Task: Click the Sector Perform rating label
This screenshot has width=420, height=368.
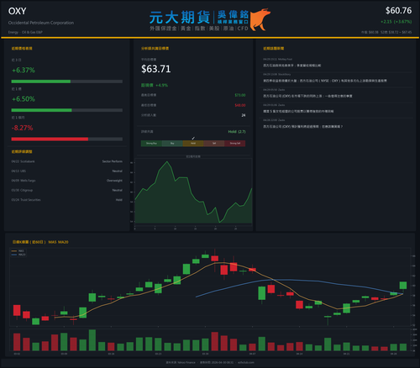Action: (x=113, y=161)
